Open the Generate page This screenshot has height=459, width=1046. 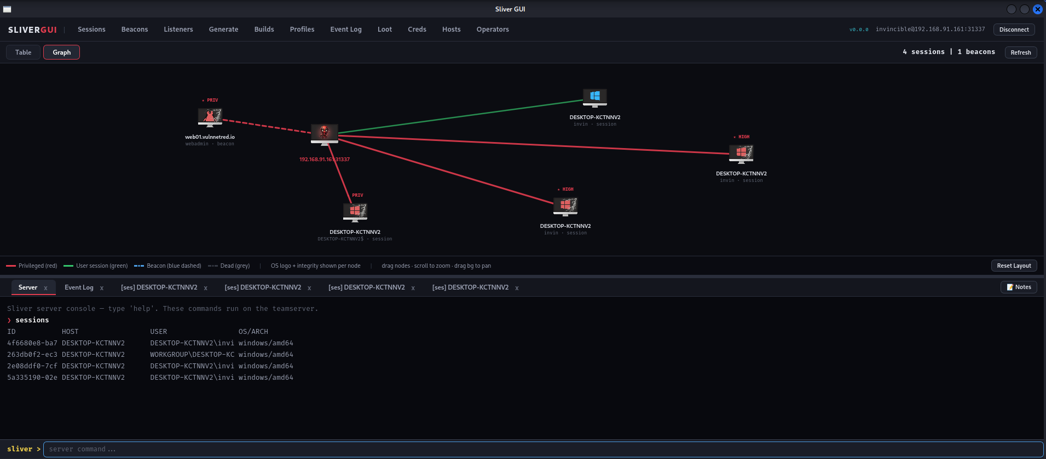[x=223, y=30]
